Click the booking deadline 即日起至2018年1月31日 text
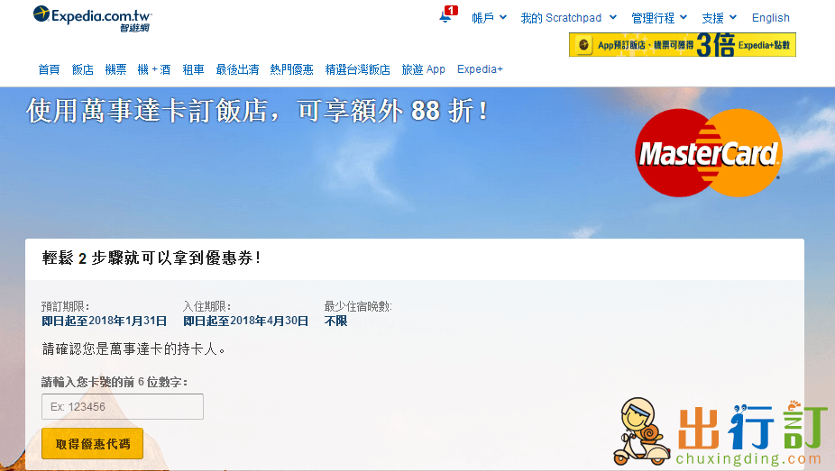This screenshot has height=471, width=835. point(105,322)
